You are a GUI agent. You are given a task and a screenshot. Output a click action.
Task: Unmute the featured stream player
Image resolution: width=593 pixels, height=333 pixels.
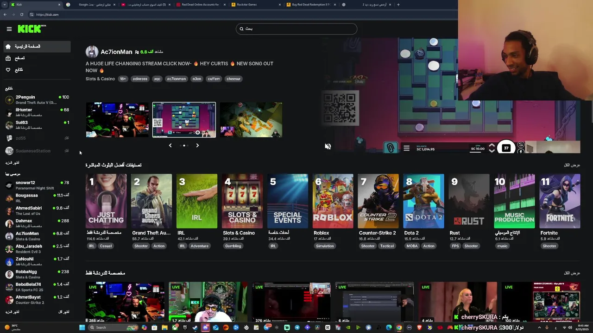pyautogui.click(x=328, y=146)
